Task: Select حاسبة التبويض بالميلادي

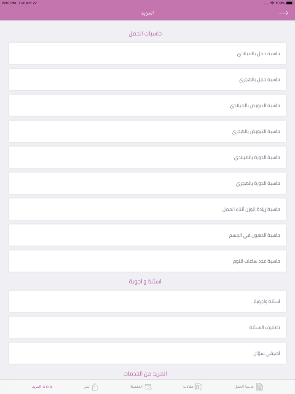Action: 147,105
